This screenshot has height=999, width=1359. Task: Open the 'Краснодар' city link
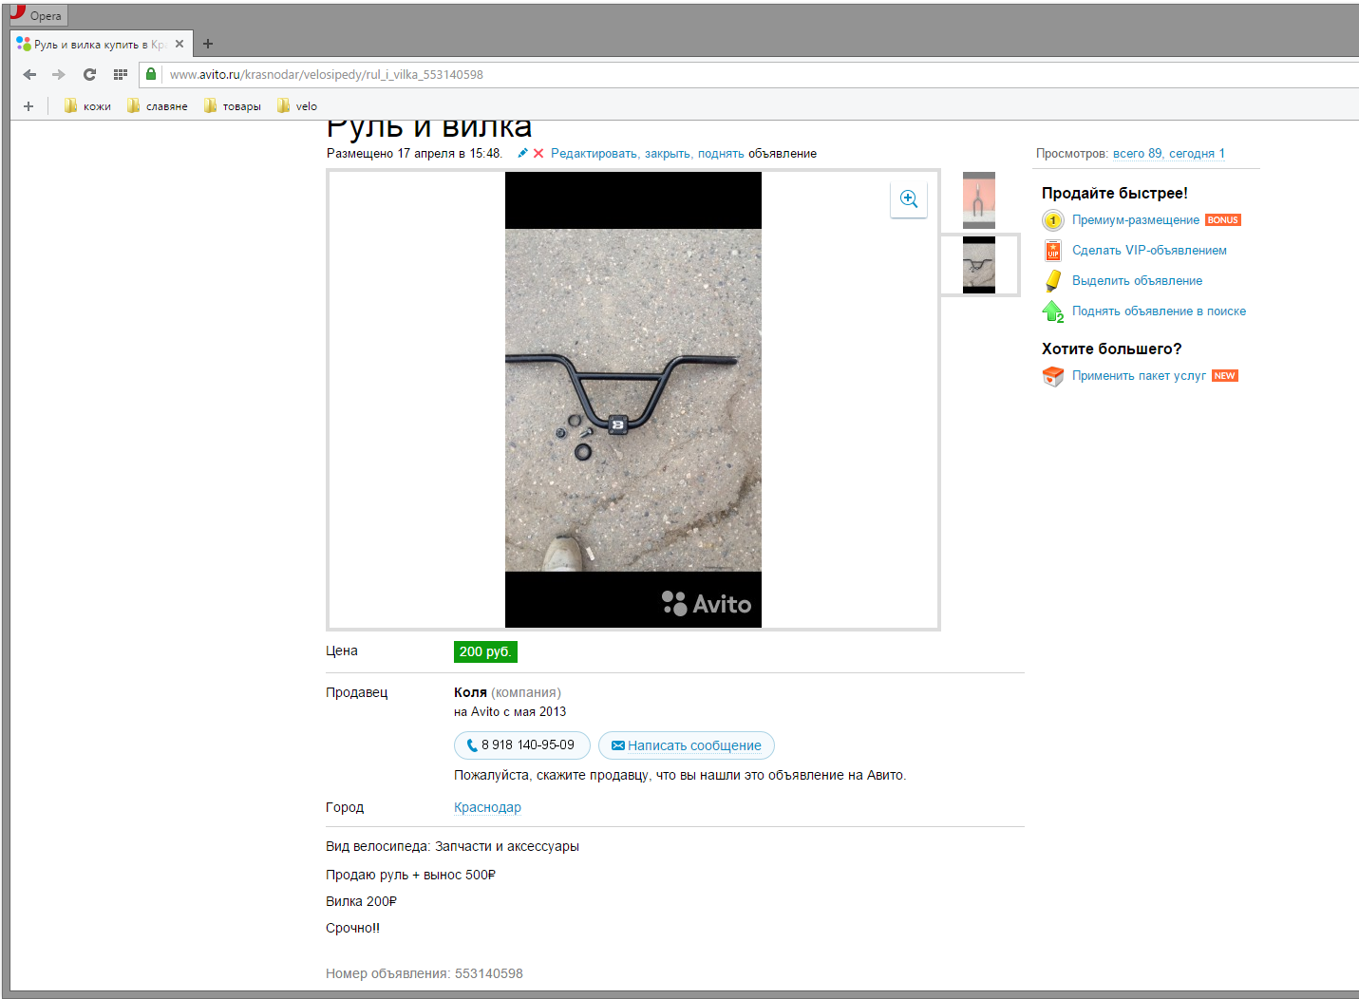(x=487, y=808)
